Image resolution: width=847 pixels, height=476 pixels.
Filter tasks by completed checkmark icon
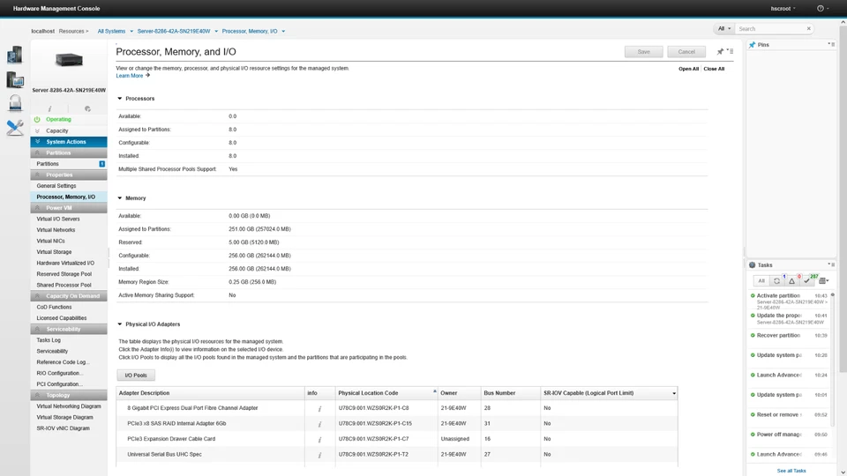(807, 280)
